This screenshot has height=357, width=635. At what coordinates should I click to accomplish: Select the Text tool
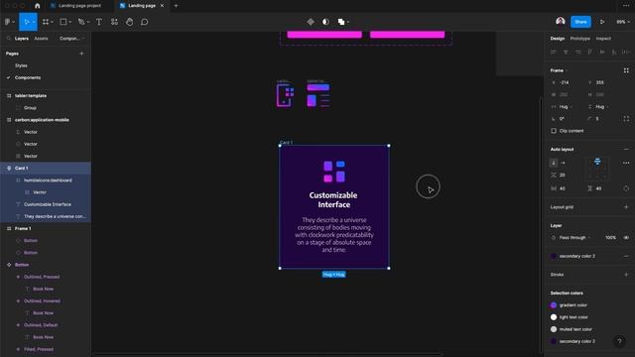coord(99,22)
